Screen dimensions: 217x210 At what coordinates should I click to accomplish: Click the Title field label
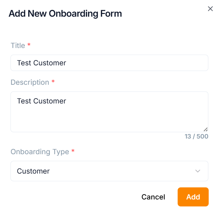click(x=18, y=46)
